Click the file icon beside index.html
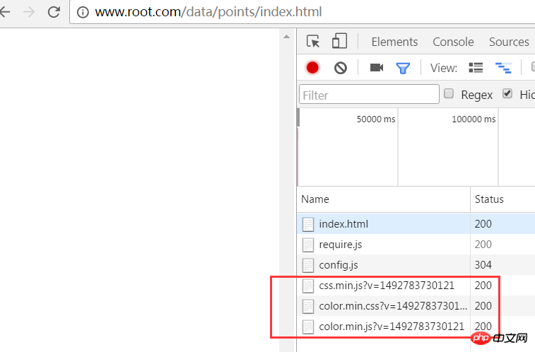This screenshot has width=535, height=352. [308, 225]
